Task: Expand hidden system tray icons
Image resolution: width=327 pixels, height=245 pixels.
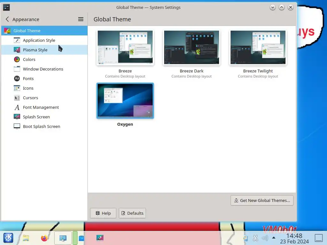Action: 274,238
